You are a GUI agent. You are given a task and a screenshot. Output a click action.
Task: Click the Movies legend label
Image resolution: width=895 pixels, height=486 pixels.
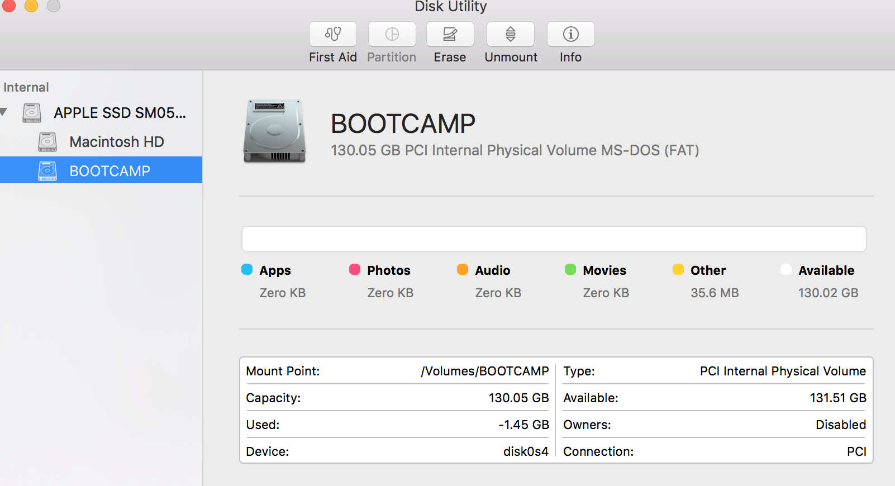click(x=604, y=270)
